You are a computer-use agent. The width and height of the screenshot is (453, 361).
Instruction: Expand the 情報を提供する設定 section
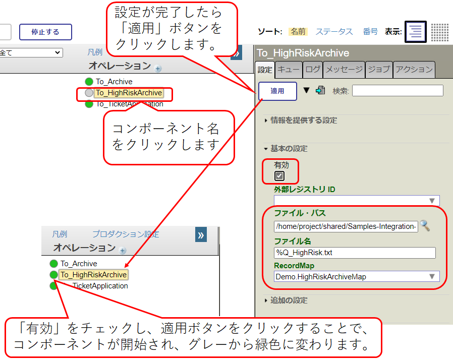[304, 121]
